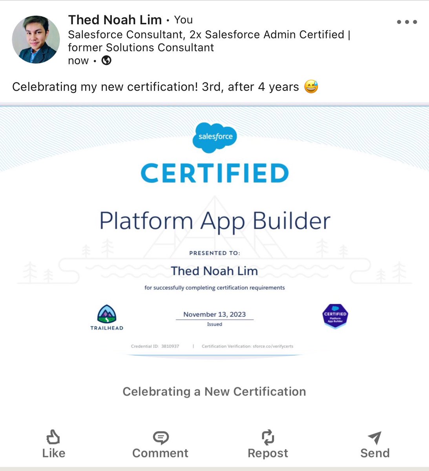The height and width of the screenshot is (471, 429).
Task: Tap the Send paper plane icon
Action: [x=375, y=437]
